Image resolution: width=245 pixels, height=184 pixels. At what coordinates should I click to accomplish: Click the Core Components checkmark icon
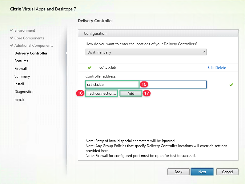[x=12, y=38]
